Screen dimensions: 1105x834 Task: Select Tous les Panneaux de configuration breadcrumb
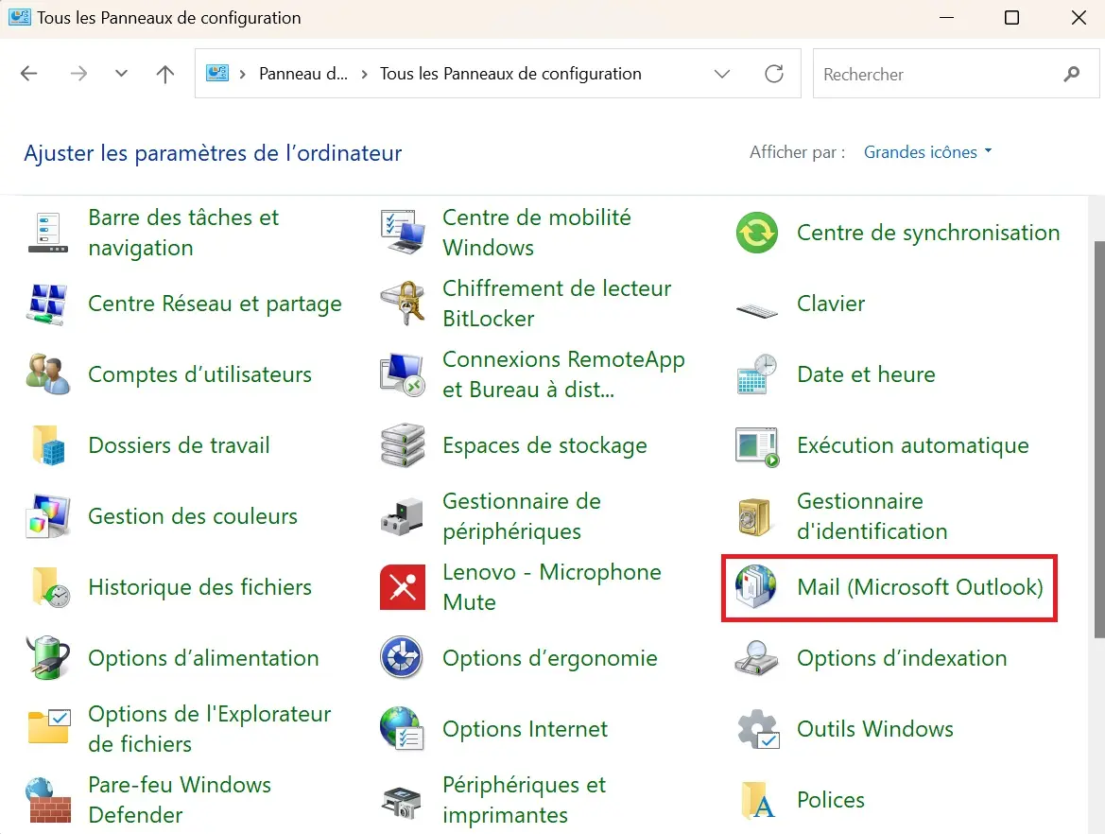510,73
